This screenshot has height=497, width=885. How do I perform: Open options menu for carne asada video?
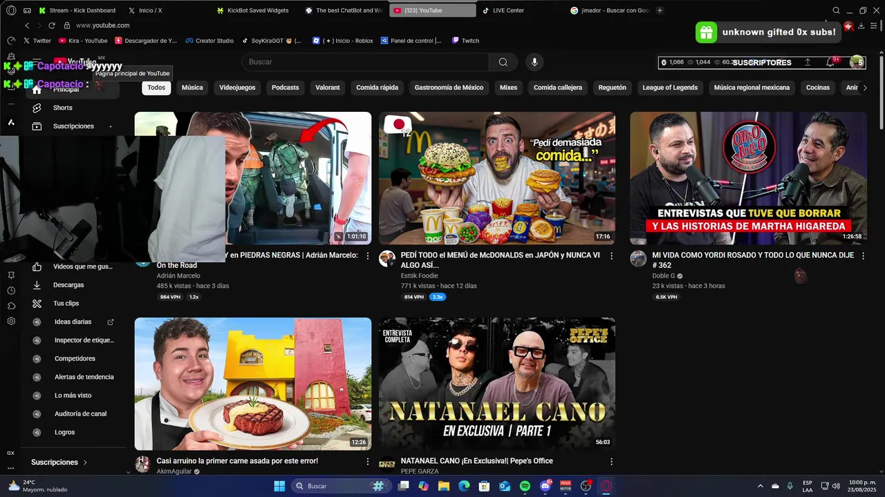(368, 461)
